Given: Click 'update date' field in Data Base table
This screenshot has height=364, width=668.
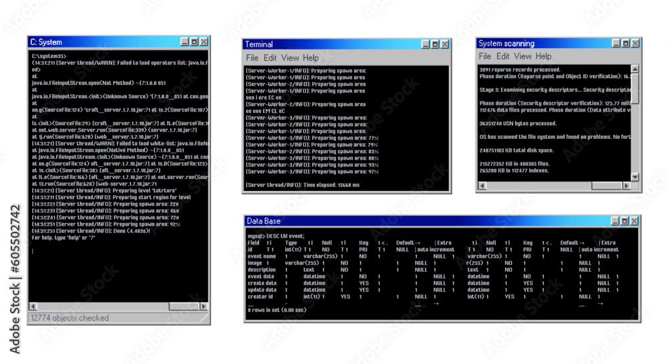Looking at the screenshot, I should pyautogui.click(x=262, y=289).
